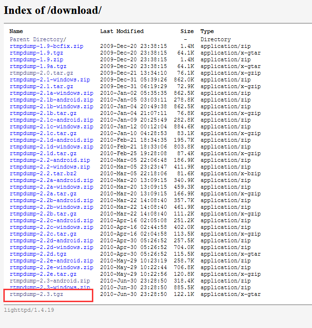Screen dimensions: 312x328
Task: Click the 122.1K size value
Action: pos(184,294)
